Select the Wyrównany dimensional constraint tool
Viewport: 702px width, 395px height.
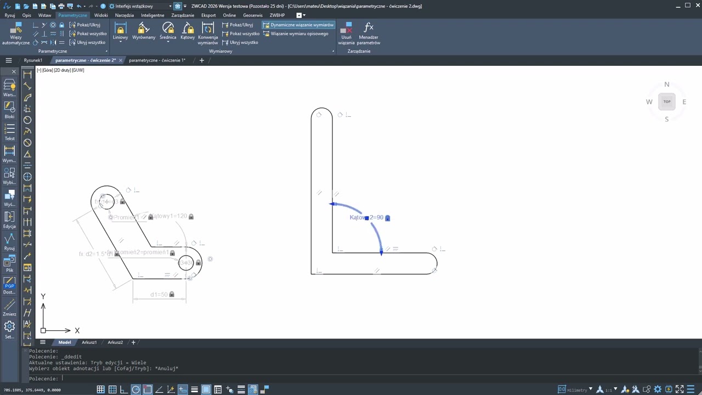coord(144,31)
